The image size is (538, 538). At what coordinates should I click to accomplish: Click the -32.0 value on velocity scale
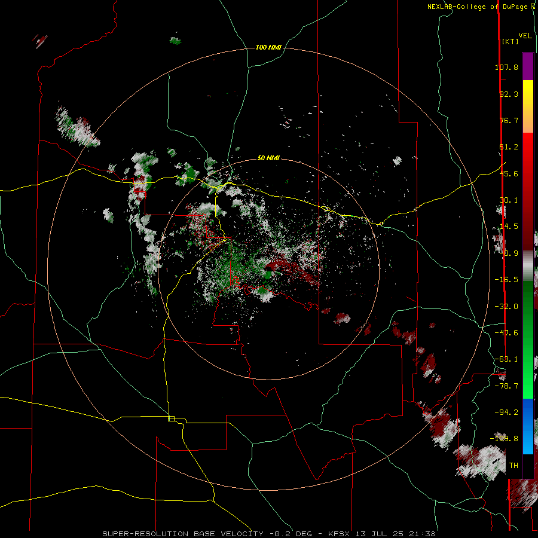point(506,307)
